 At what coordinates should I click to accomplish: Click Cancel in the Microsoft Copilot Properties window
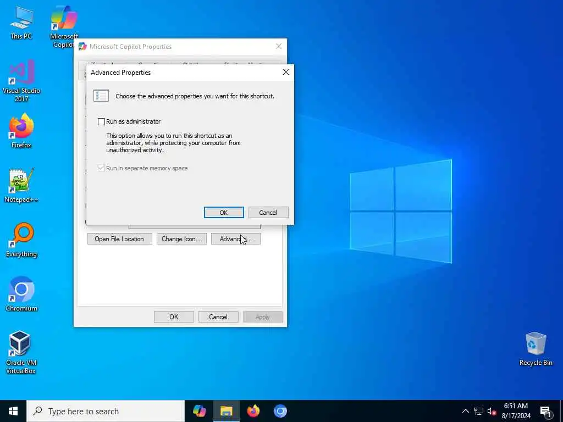(x=218, y=317)
